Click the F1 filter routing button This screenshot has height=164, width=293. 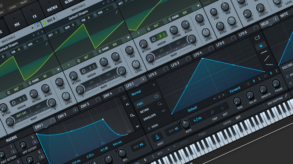[38, 26]
